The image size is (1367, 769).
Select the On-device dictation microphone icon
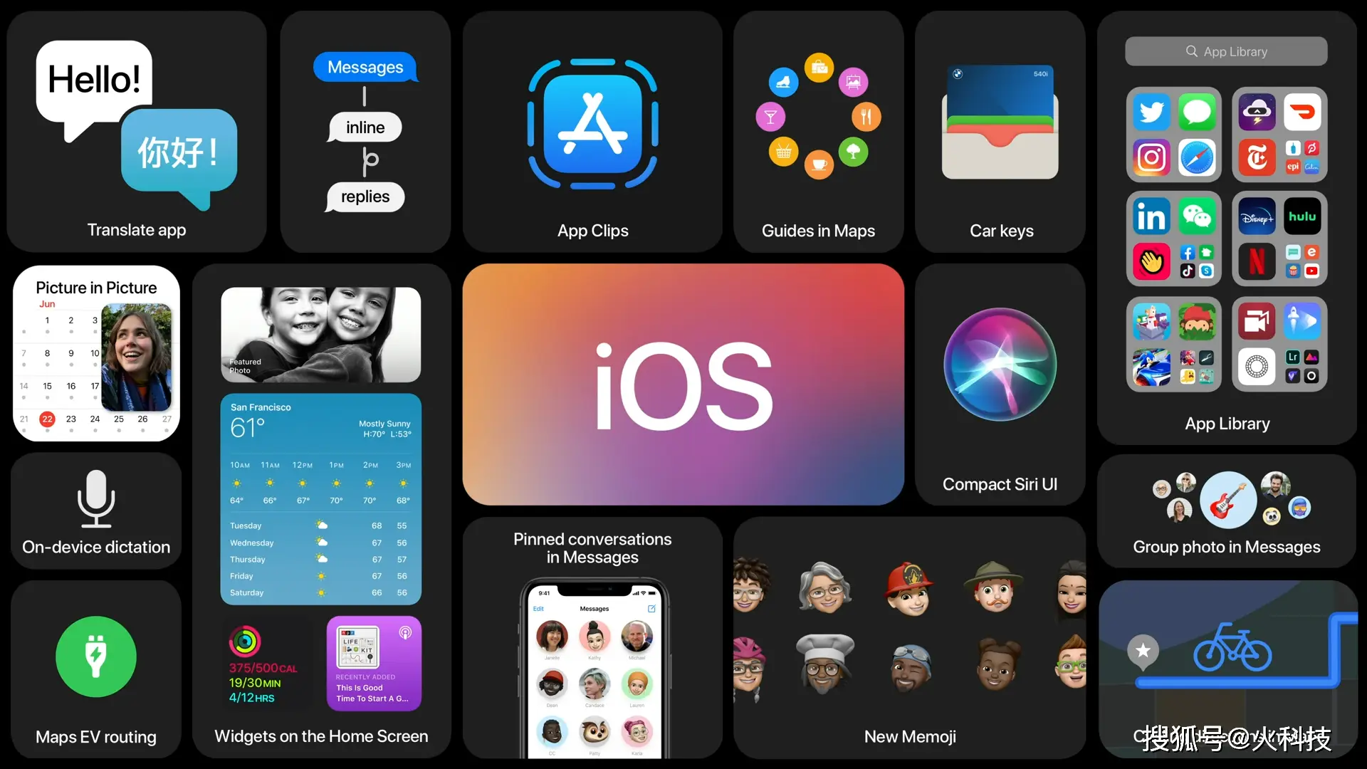tap(97, 498)
